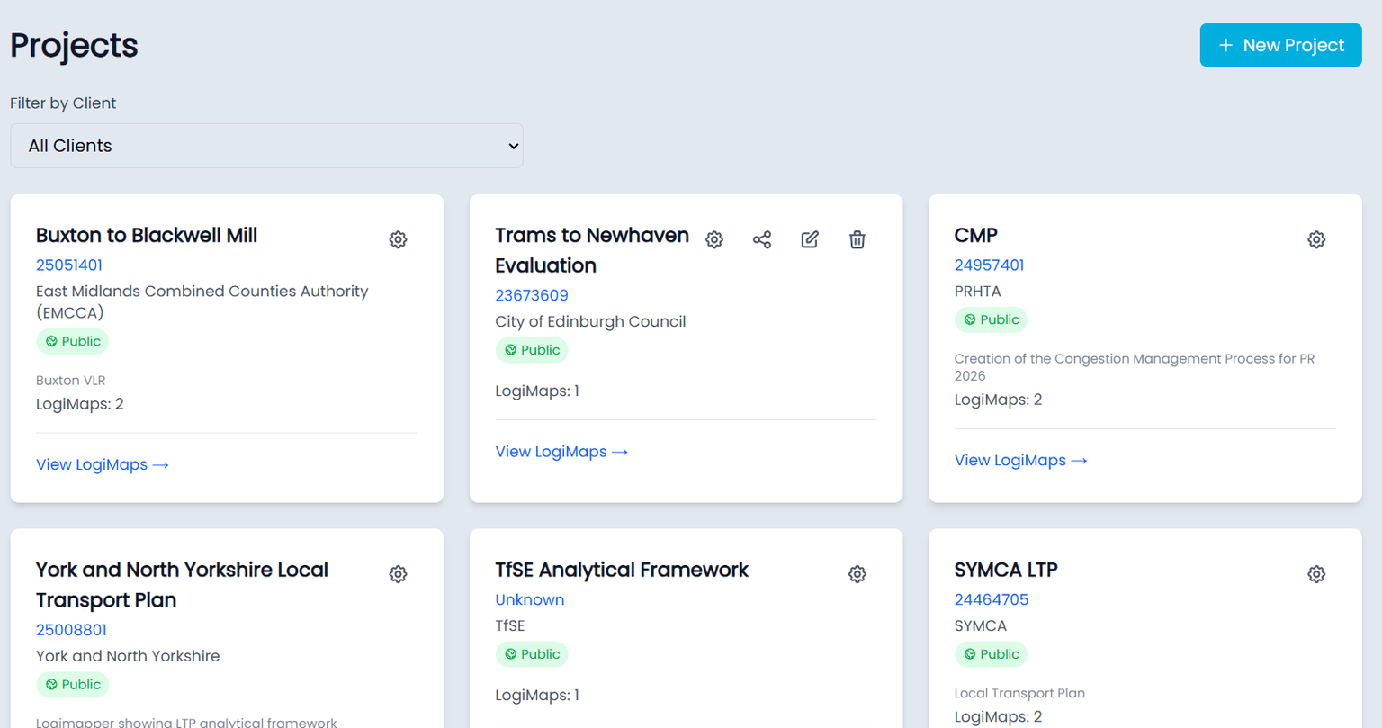Click the Projects page heading
The width and height of the screenshot is (1382, 728).
click(74, 45)
